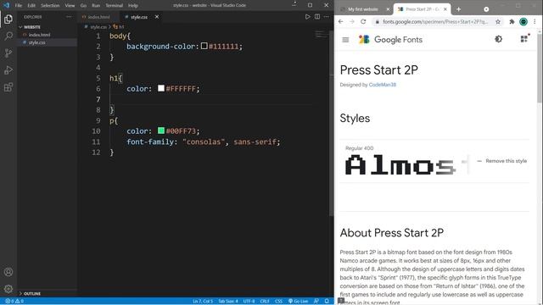The width and height of the screenshot is (543, 305).
Task: Split the editor to the right
Action: 317,17
